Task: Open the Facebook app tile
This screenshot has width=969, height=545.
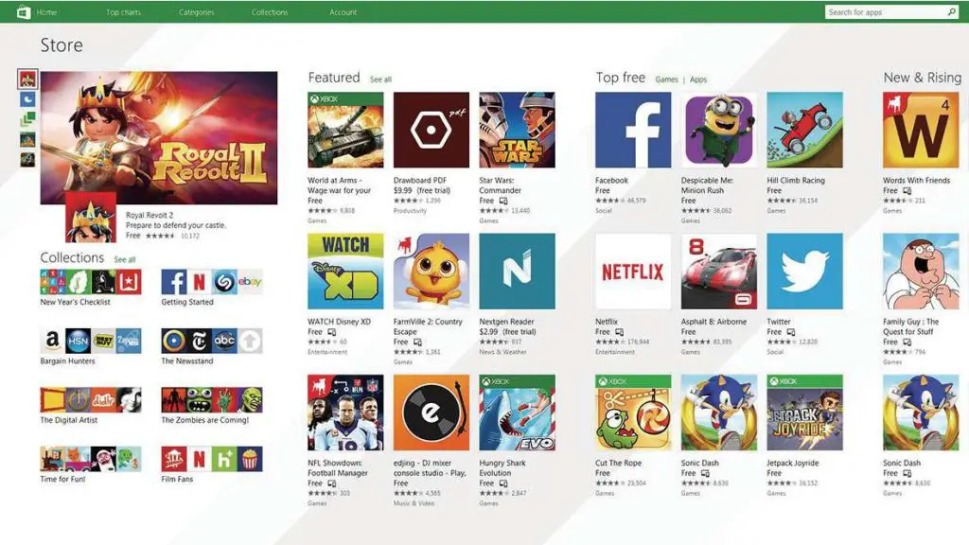Action: 633,130
